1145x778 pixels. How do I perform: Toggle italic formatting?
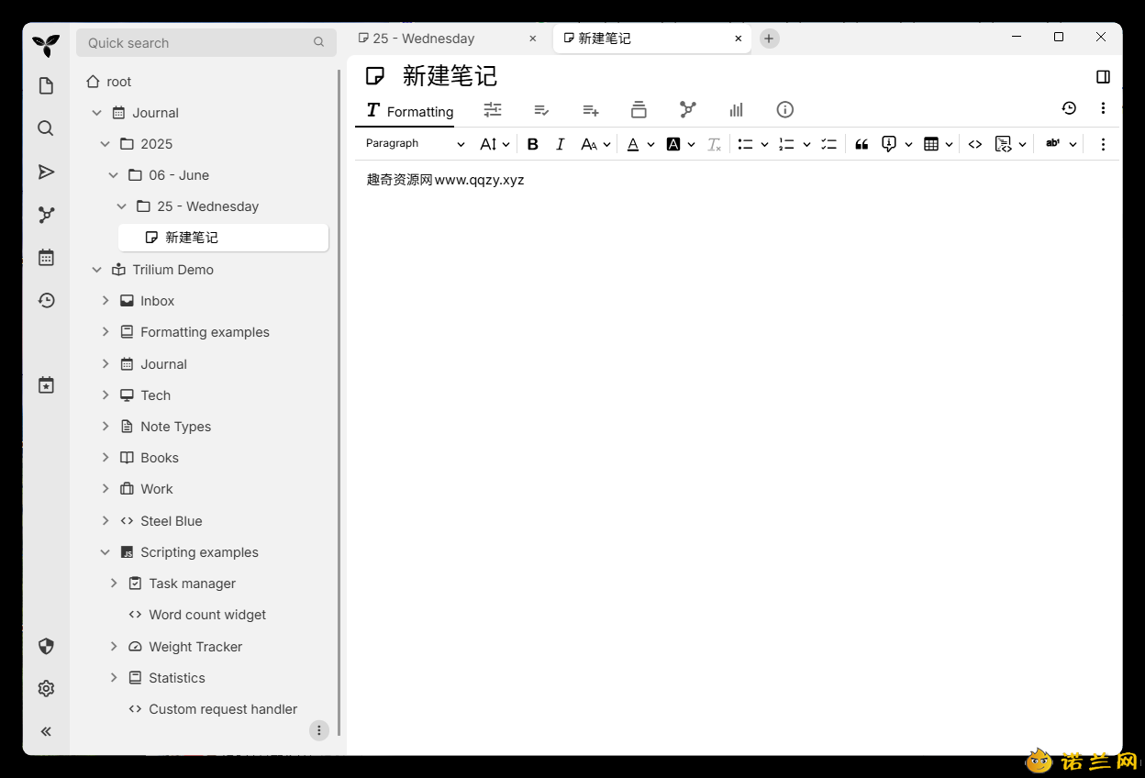560,144
